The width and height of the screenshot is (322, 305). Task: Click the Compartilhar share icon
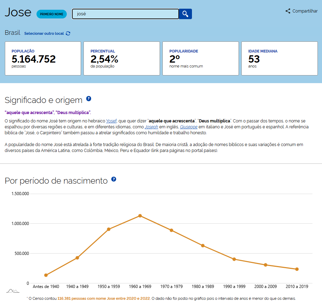tap(288, 11)
